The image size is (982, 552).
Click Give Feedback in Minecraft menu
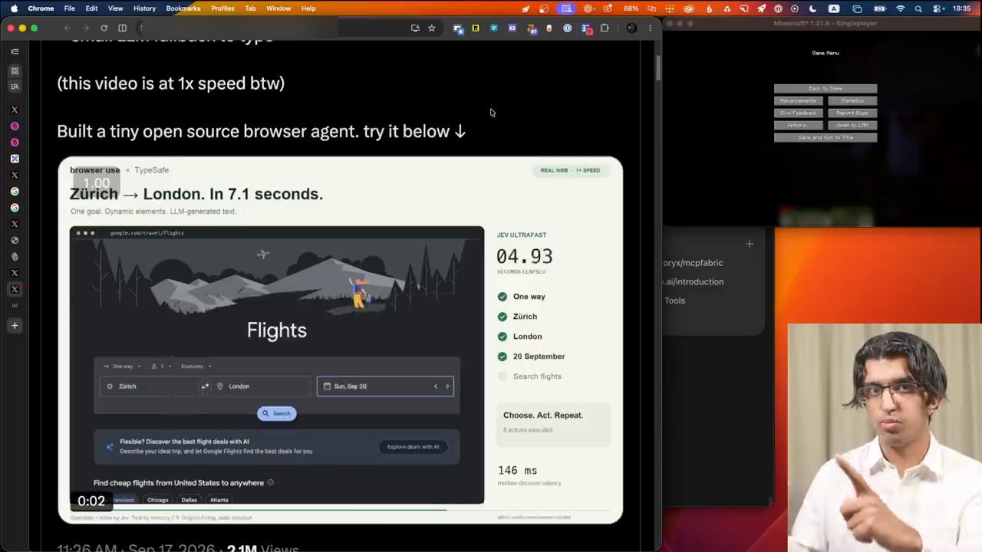(799, 113)
